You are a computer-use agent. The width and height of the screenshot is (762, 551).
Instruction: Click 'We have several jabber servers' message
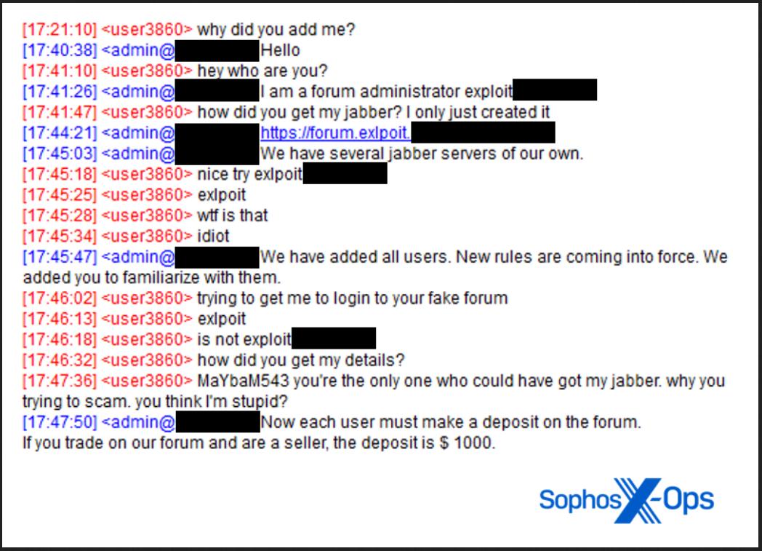coord(422,154)
